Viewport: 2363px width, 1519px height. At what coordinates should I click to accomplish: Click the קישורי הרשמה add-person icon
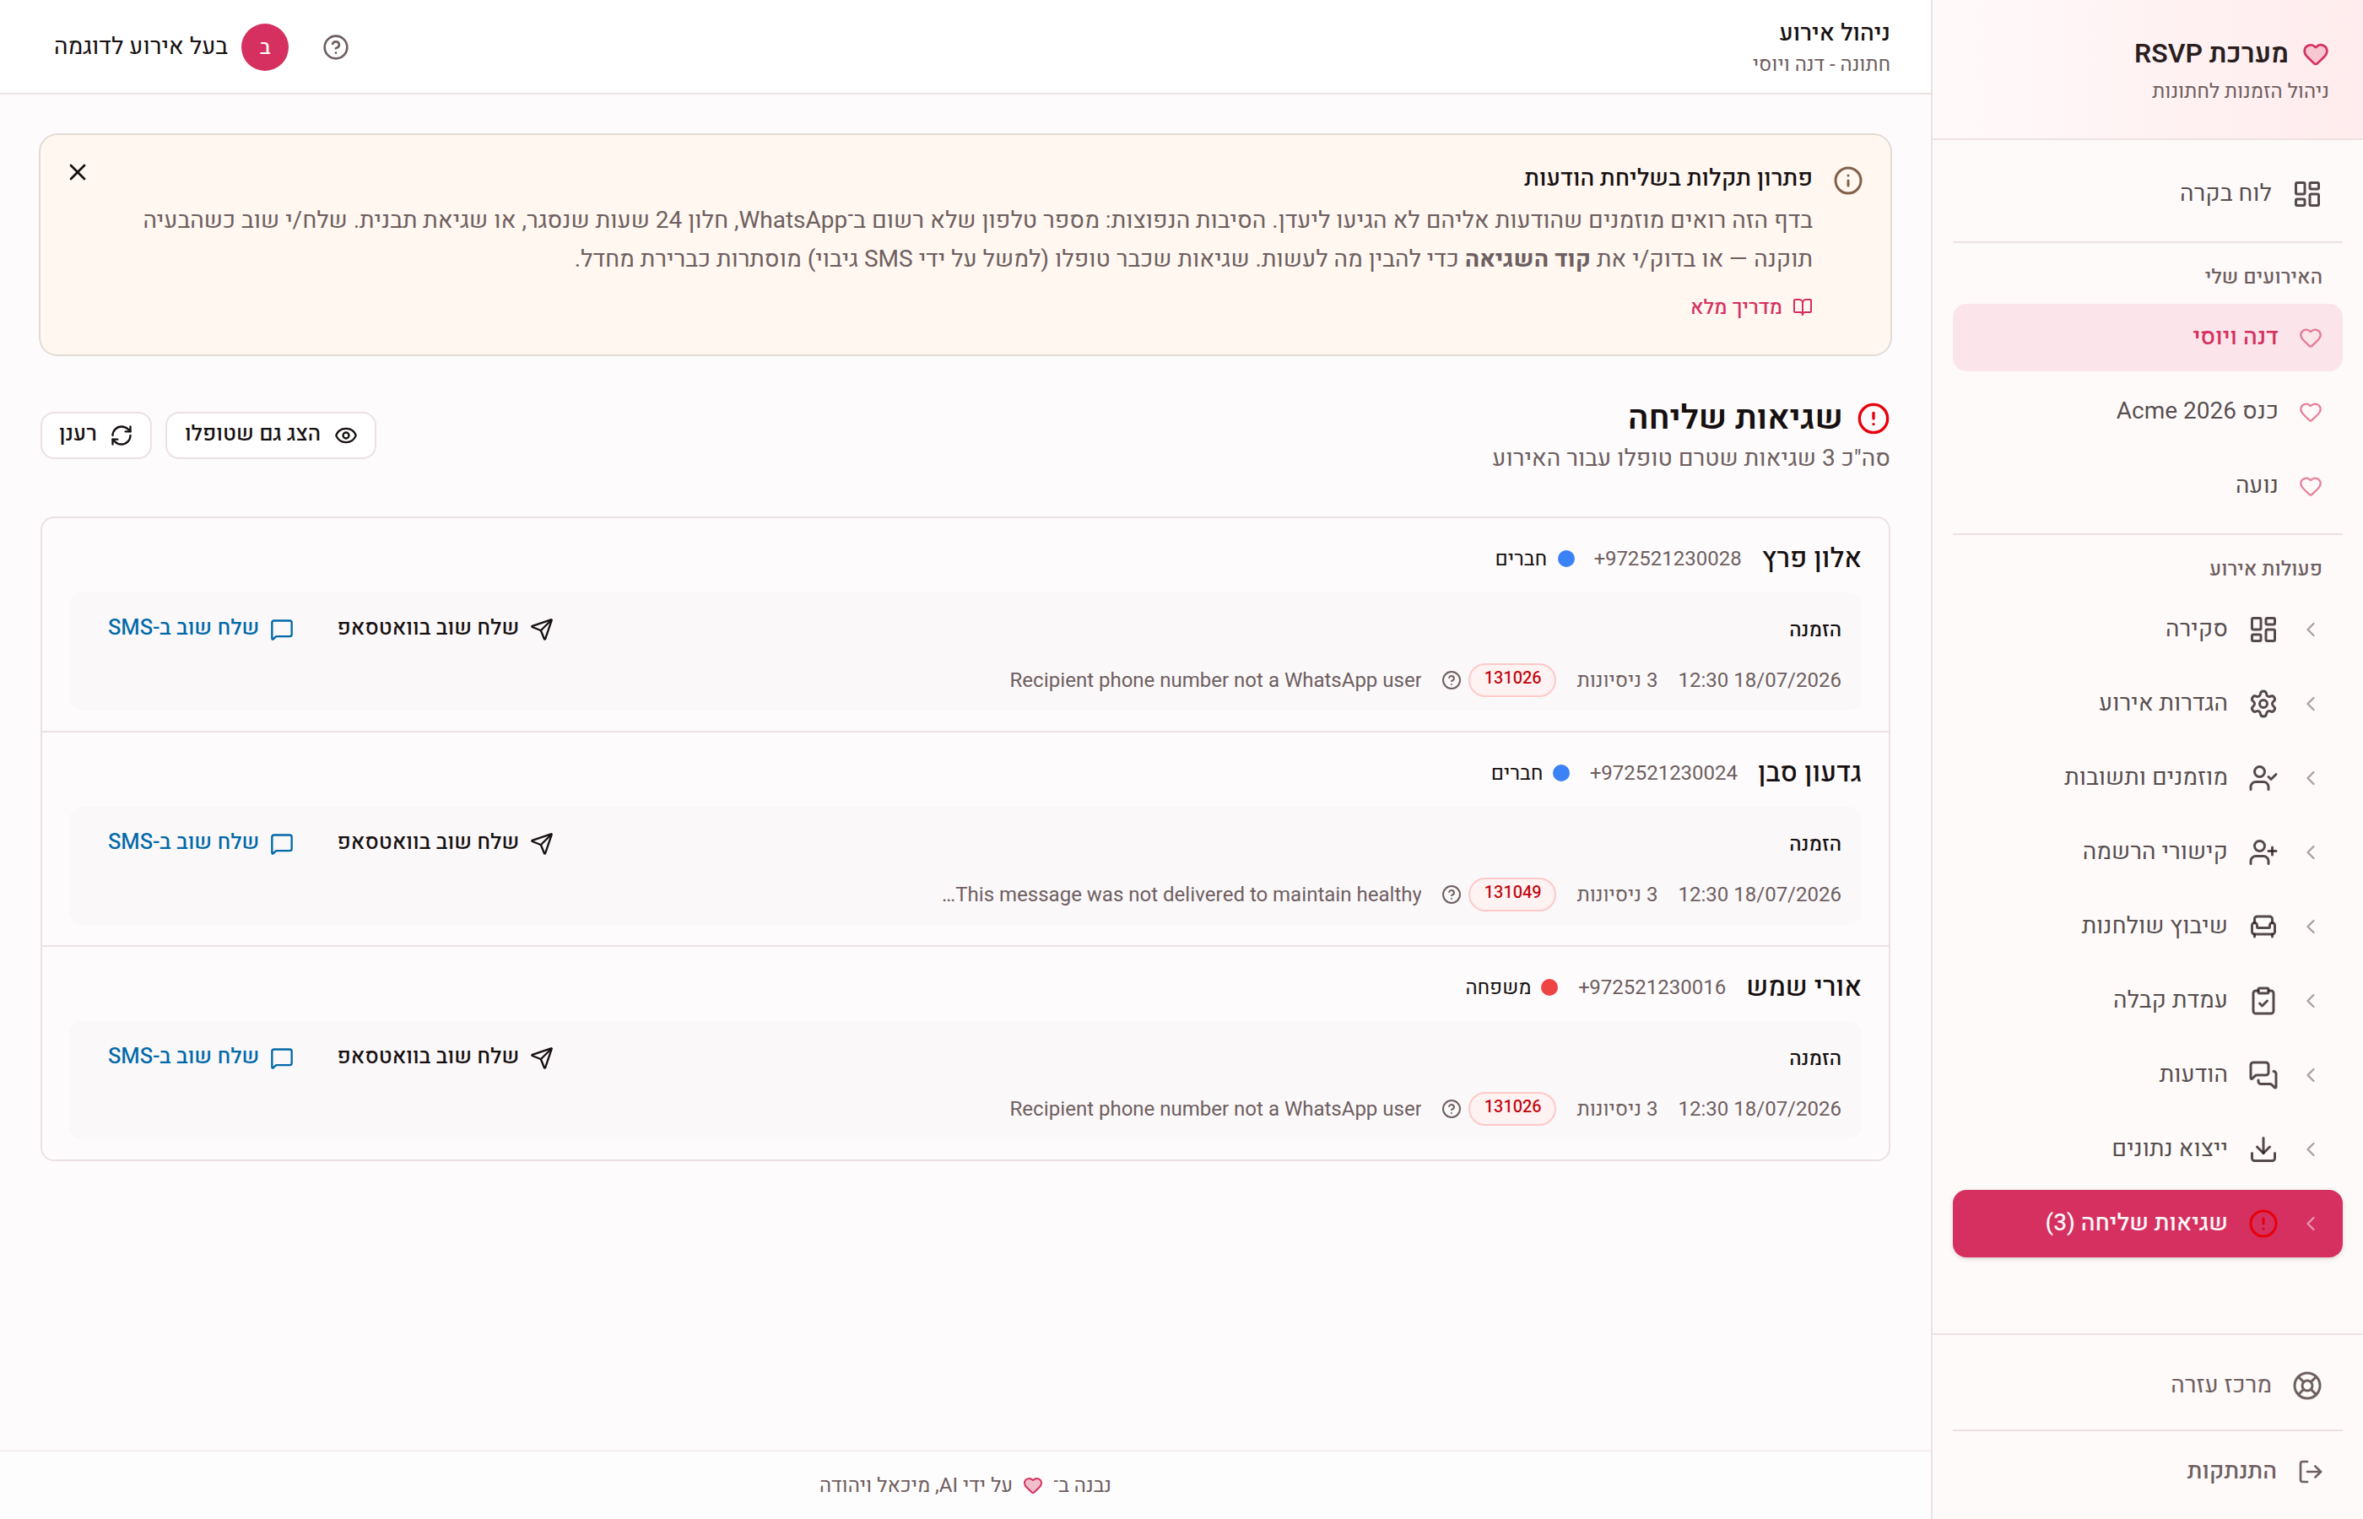point(2263,852)
